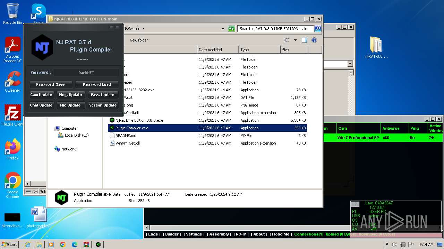
Task: Open the alternative file on desktop
Action: 12,220
